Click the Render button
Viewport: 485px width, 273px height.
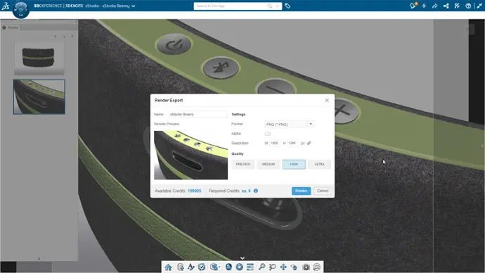point(301,191)
